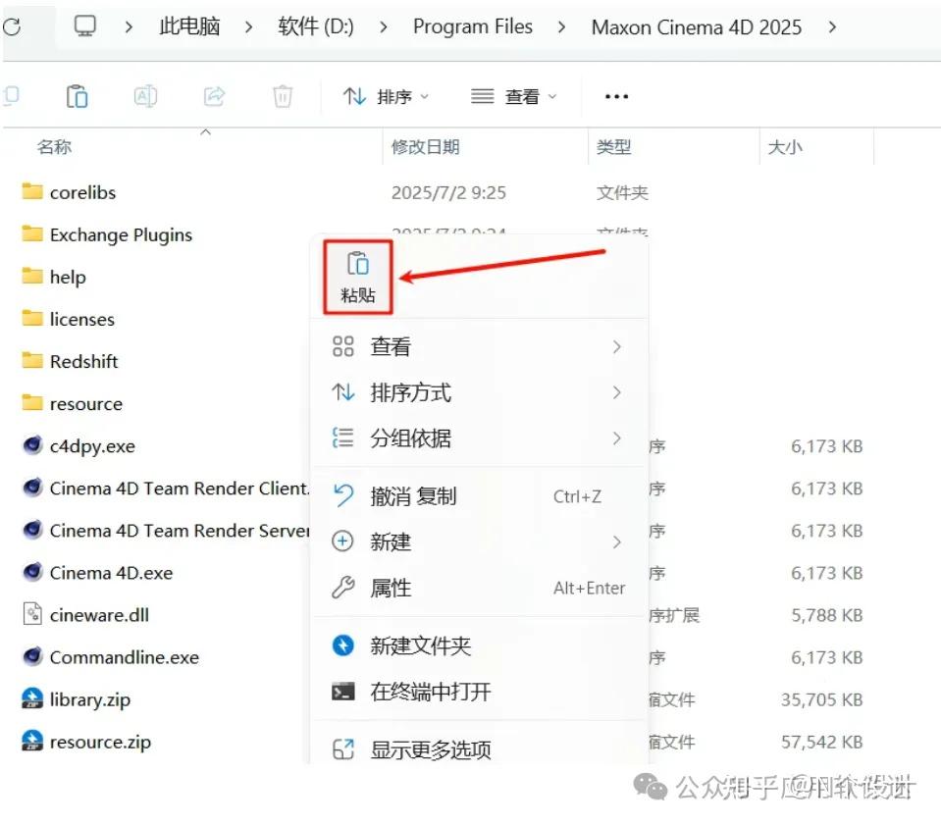Click the 粘贴 paste icon in context menu
The width and height of the screenshot is (941, 825).
pos(358,277)
